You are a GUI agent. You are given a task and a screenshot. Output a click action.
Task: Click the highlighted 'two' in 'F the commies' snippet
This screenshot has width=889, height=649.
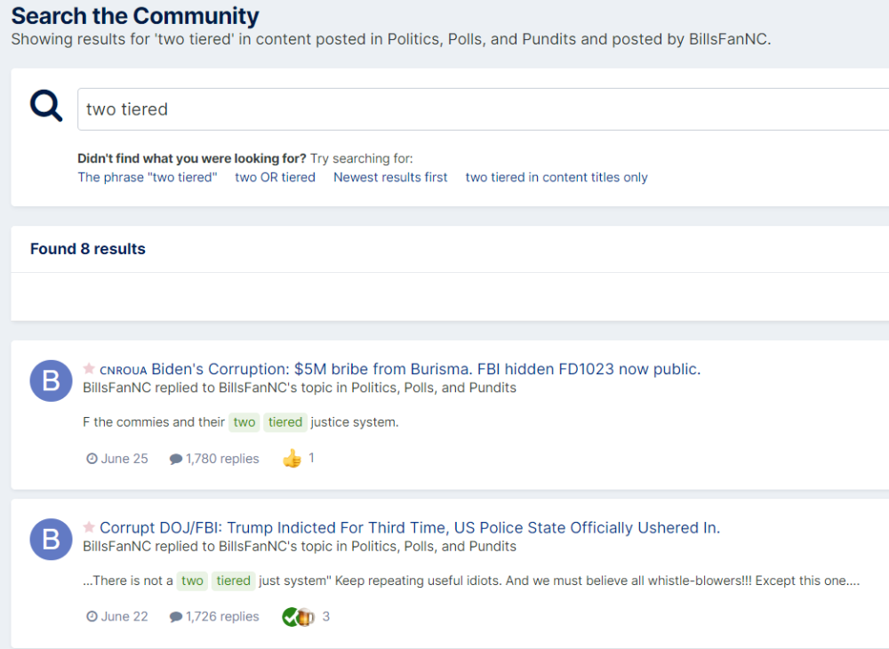pos(244,422)
